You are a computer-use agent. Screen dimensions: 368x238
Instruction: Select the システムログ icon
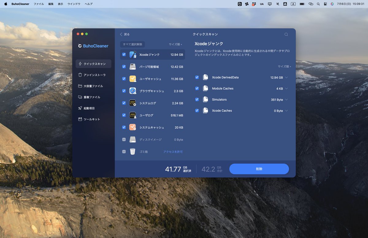tap(133, 103)
